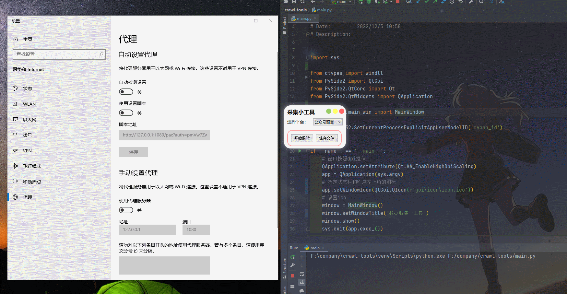Click wrench icon in Run panel
Viewport: 567px width, 294px height.
click(292, 265)
